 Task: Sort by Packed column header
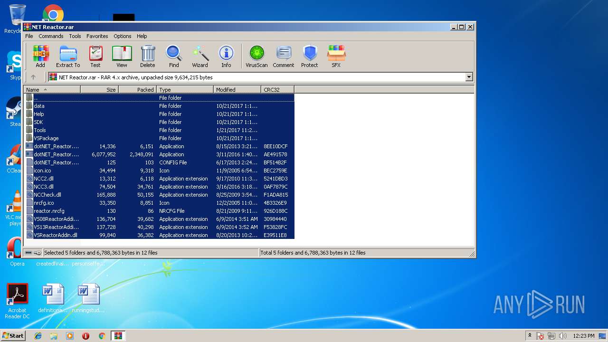[137, 89]
